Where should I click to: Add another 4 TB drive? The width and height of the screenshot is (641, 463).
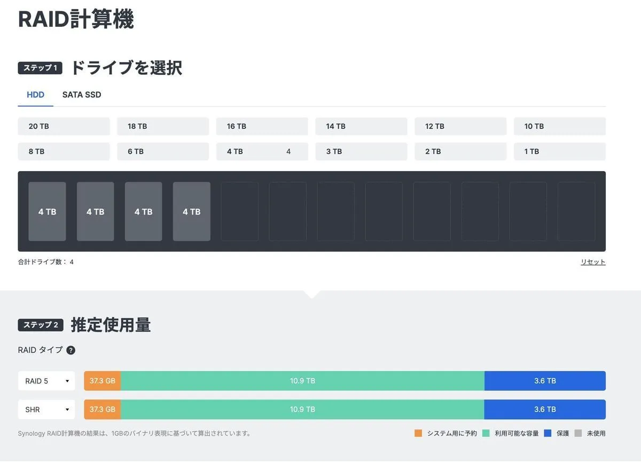pyautogui.click(x=262, y=151)
